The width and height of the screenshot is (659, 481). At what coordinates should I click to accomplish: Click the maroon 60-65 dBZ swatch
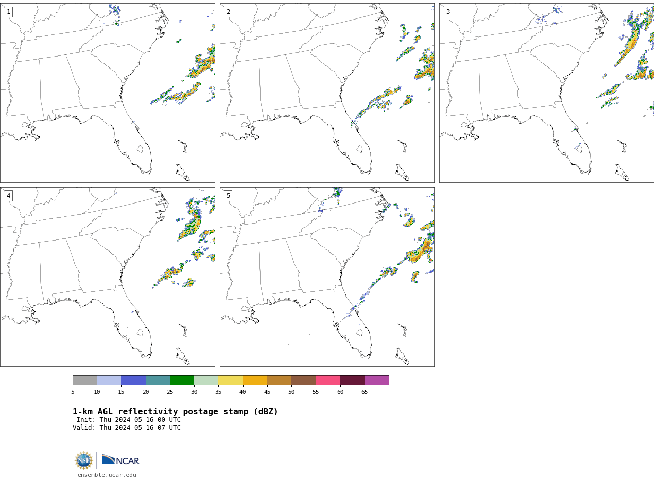352,380
